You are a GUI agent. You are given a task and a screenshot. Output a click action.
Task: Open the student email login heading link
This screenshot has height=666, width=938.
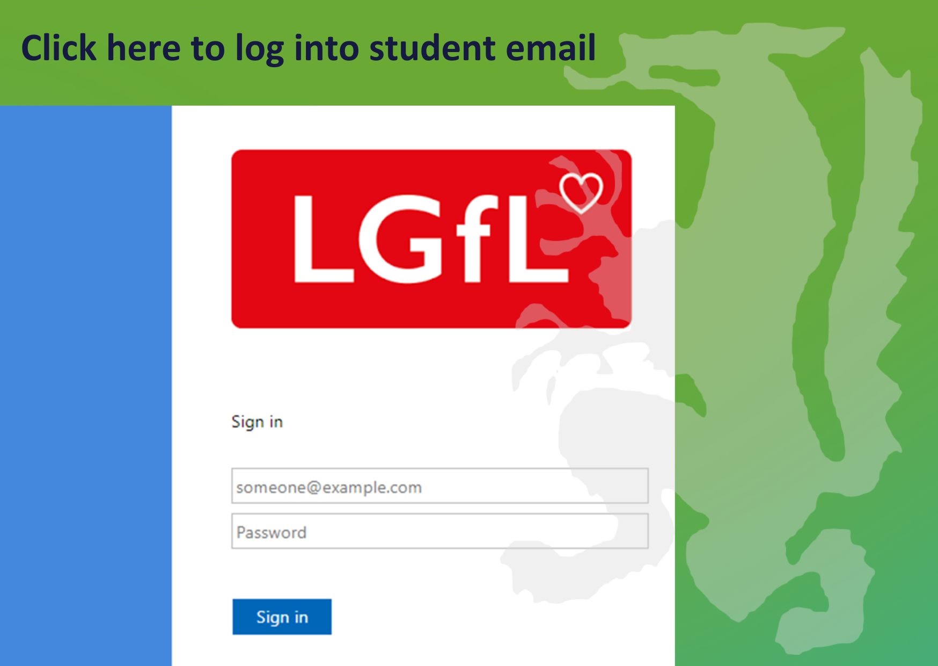tap(309, 48)
